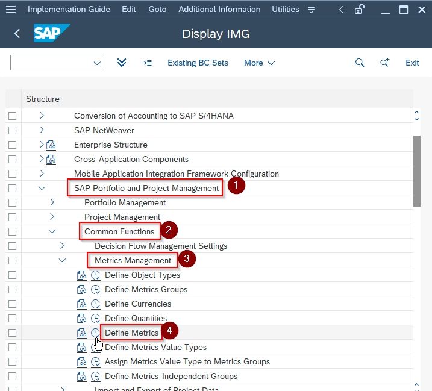
Task: Open the Utilities menu
Action: point(286,10)
